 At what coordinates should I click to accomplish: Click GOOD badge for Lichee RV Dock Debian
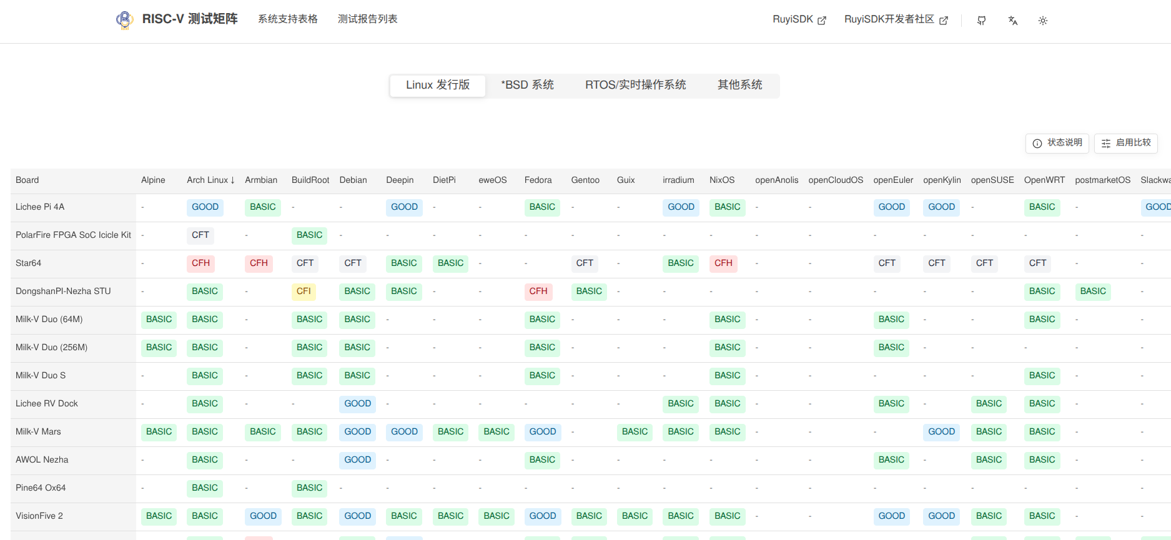pos(358,404)
